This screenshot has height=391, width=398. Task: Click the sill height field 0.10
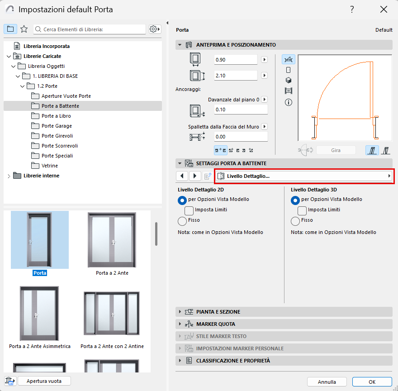241,110
